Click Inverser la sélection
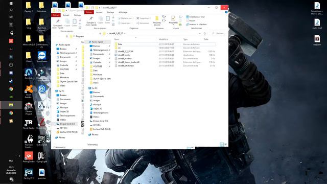327x184 pixels. [196, 25]
